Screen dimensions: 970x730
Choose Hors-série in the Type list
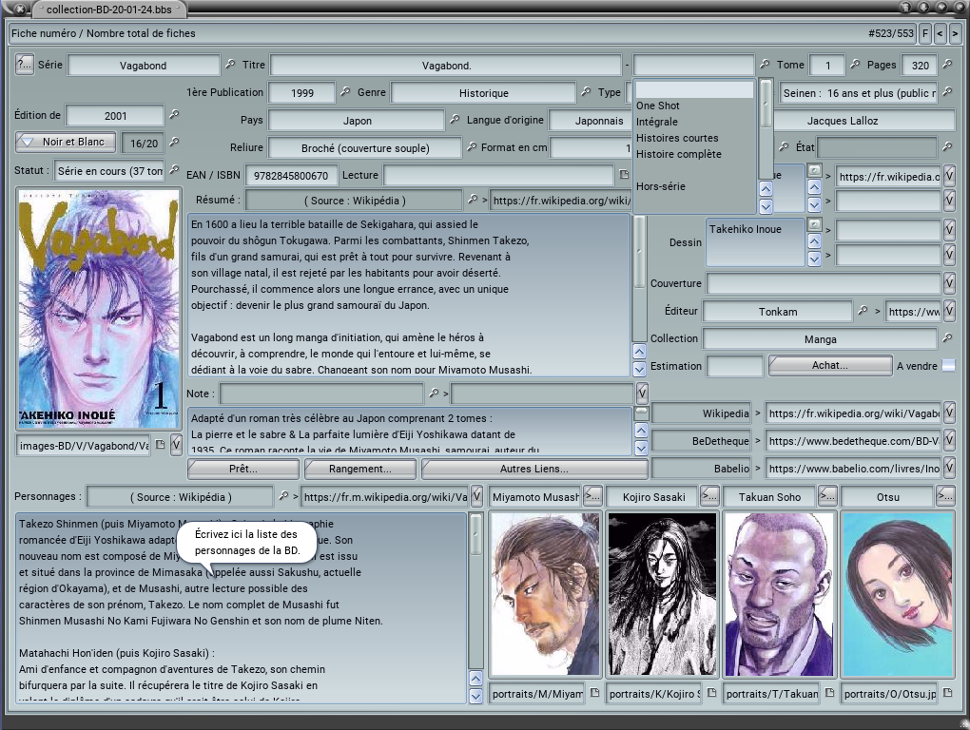click(660, 186)
